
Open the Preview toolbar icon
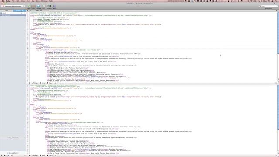[x=38, y=7]
